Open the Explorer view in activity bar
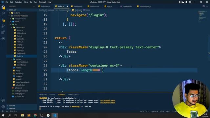Viewport: 210px width, 118px height. pos(3,7)
